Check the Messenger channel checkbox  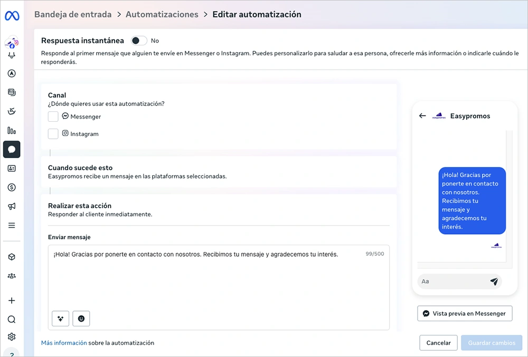(53, 116)
